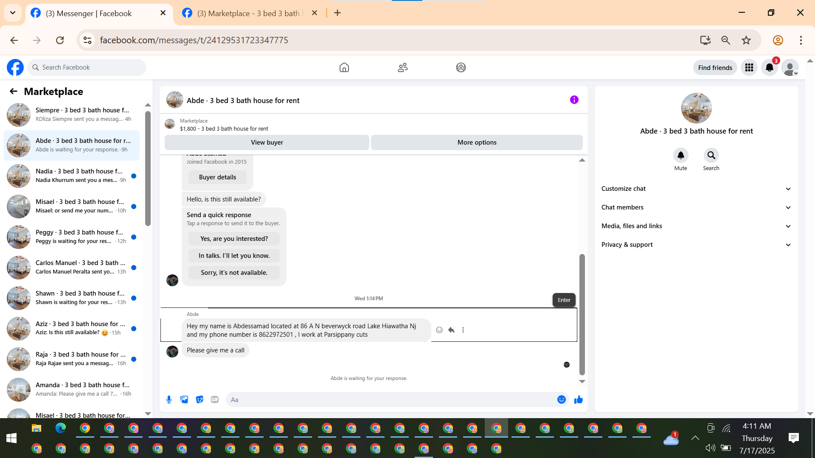Open conversation information purple icon
This screenshot has width=815, height=458.
(x=574, y=100)
